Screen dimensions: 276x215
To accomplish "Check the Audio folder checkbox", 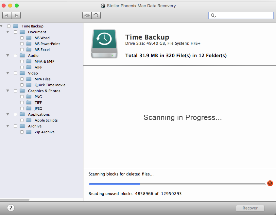I will [x=15, y=56].
